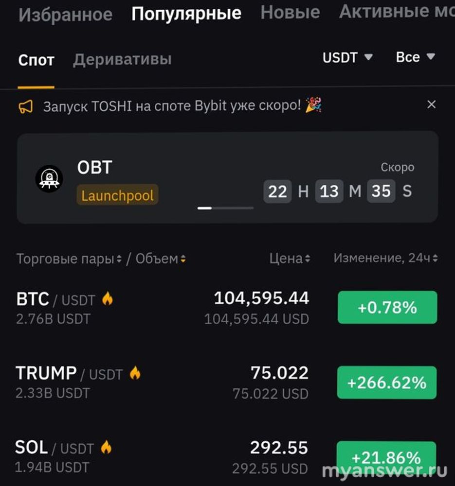Click the megaphone announcement icon
The height and width of the screenshot is (486, 455).
[26, 106]
